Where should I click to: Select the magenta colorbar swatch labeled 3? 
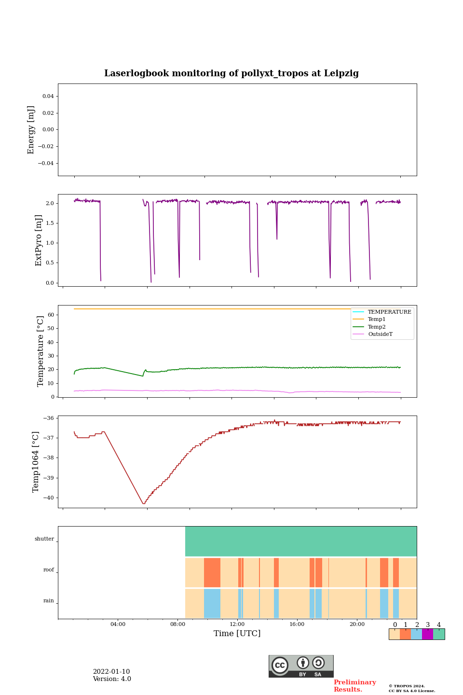[427, 634]
